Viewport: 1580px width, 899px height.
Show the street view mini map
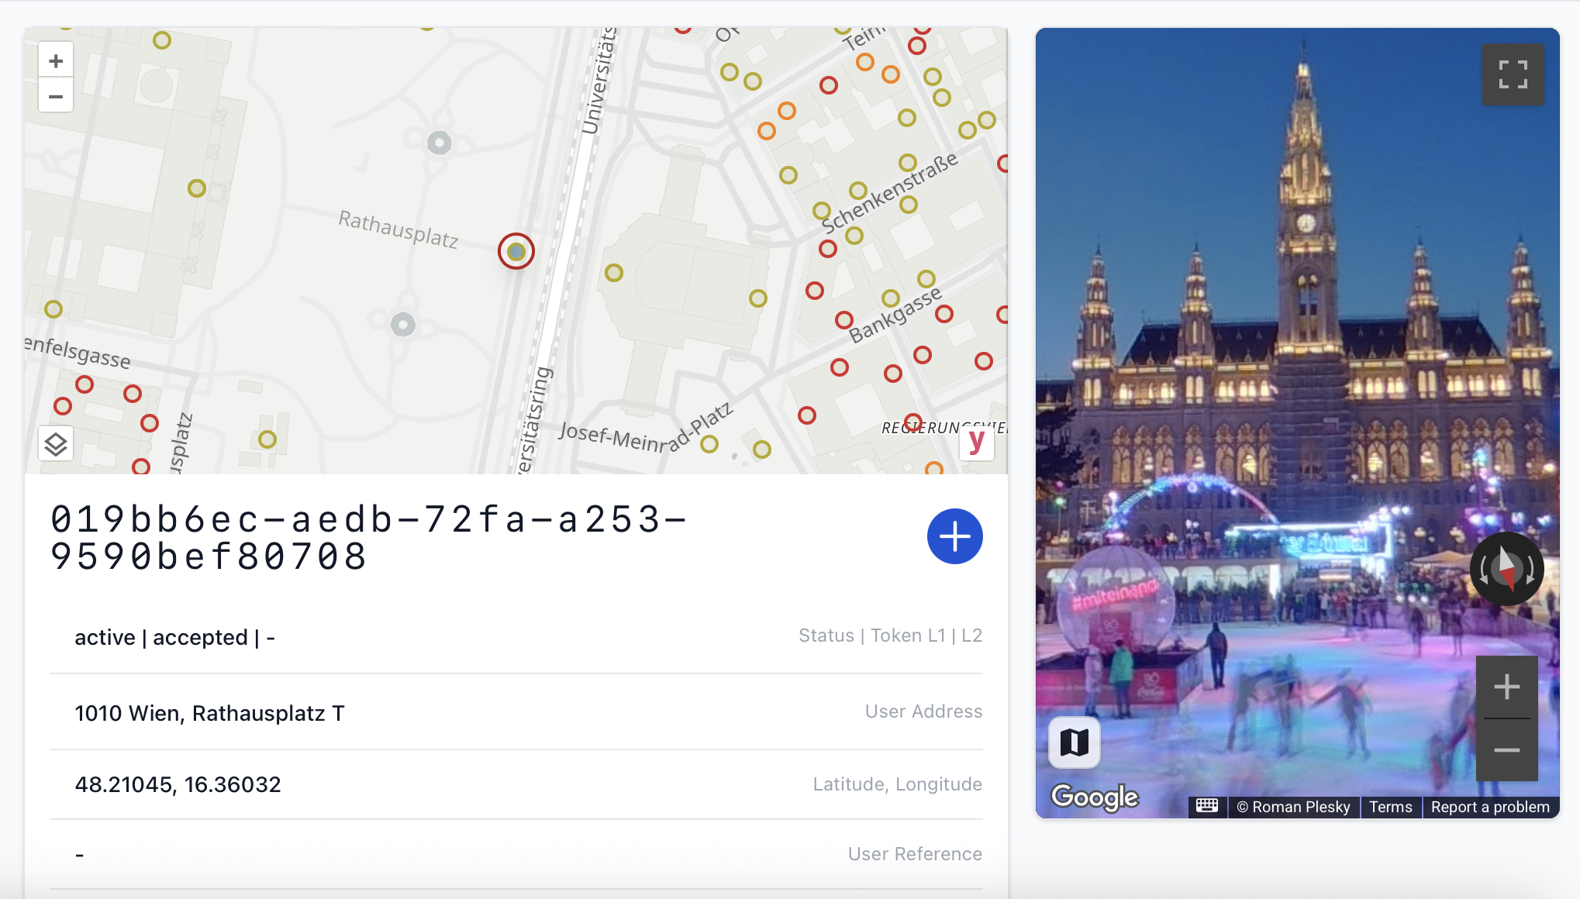[1074, 742]
